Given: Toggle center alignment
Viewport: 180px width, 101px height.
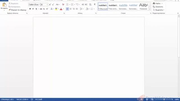Looking at the screenshot, I should 71,9.
